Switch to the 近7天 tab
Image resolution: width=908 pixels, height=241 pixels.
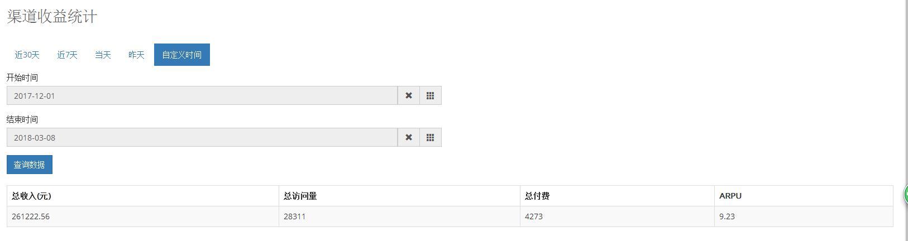pyautogui.click(x=67, y=55)
